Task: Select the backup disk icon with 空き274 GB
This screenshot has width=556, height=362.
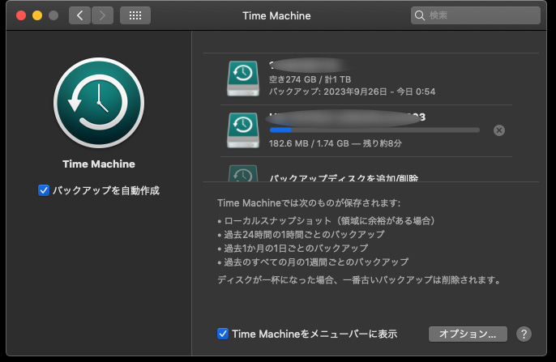Action: point(243,79)
